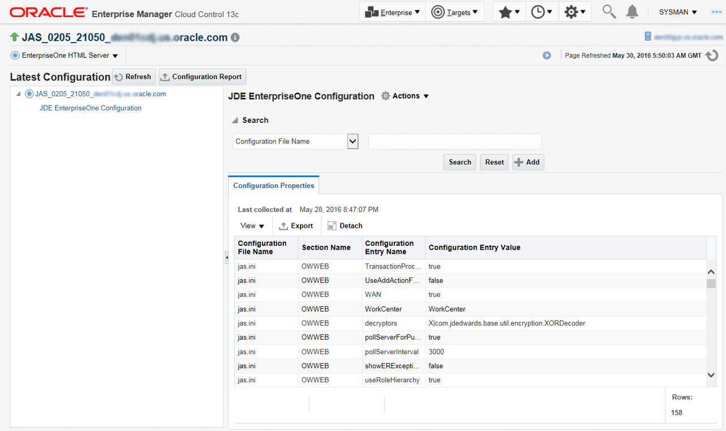Select JDE EnterpriseOne Configuration tree link

tap(91, 108)
